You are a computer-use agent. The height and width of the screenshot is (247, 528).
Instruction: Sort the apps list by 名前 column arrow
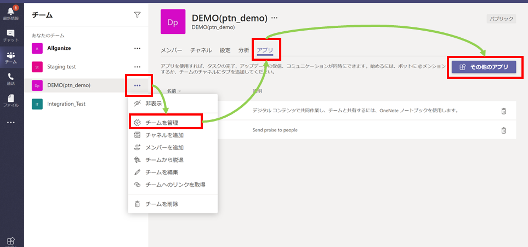[x=180, y=91]
